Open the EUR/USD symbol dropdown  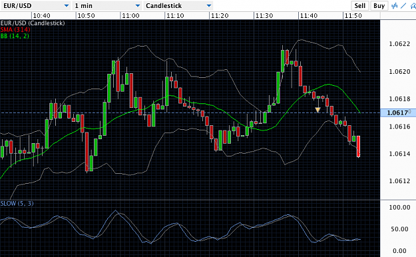35,5
